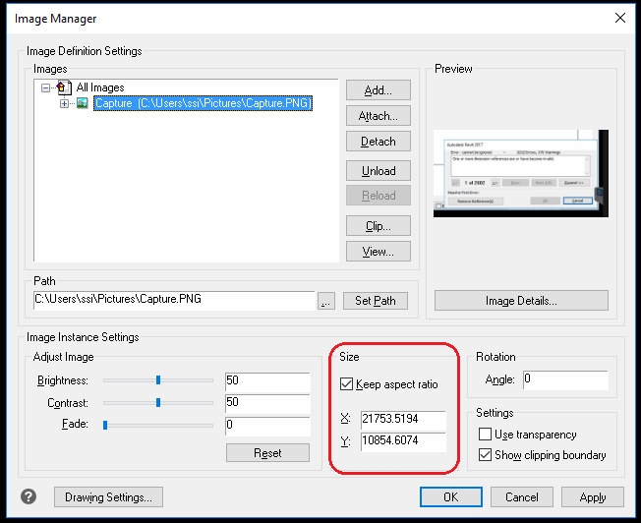Open Image Details...

click(x=521, y=301)
